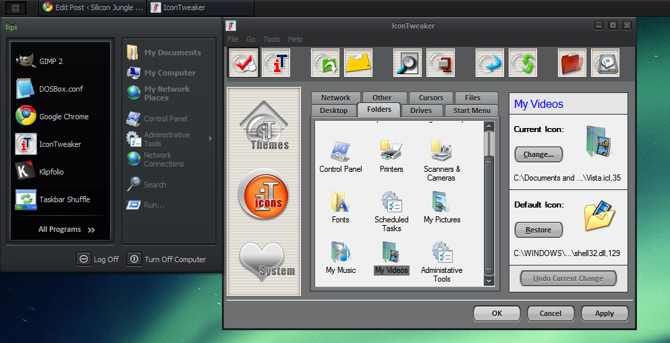Click the Log Off button
670x343 pixels.
coord(98,259)
